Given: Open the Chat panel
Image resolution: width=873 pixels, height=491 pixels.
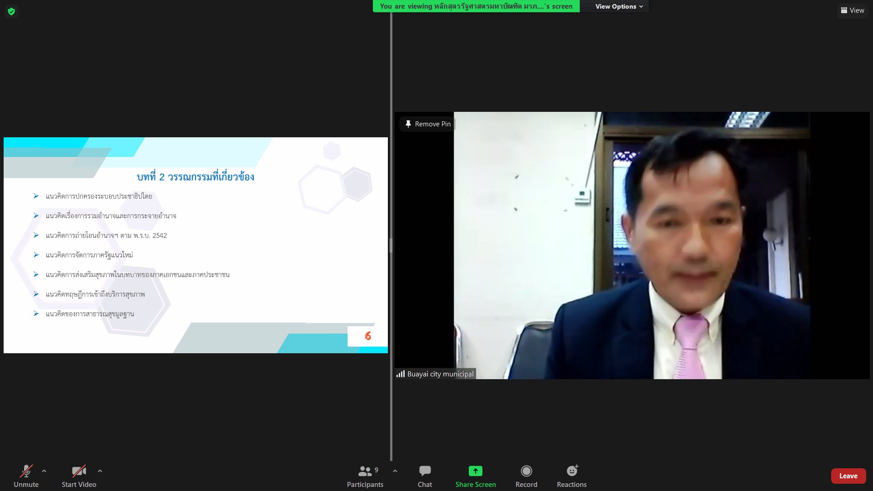Looking at the screenshot, I should [425, 476].
